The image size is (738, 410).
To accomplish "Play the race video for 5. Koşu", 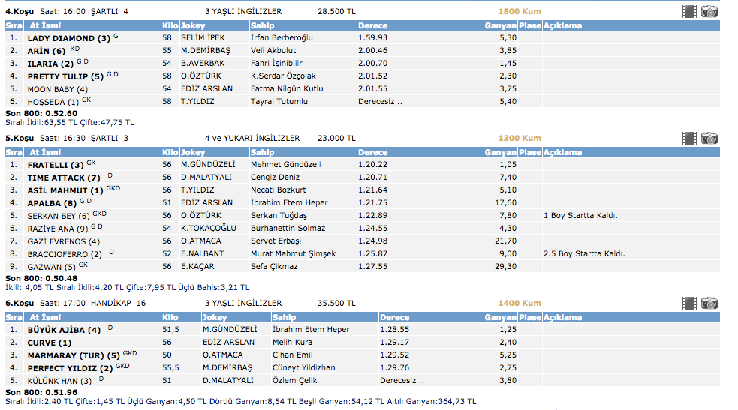I will [689, 138].
